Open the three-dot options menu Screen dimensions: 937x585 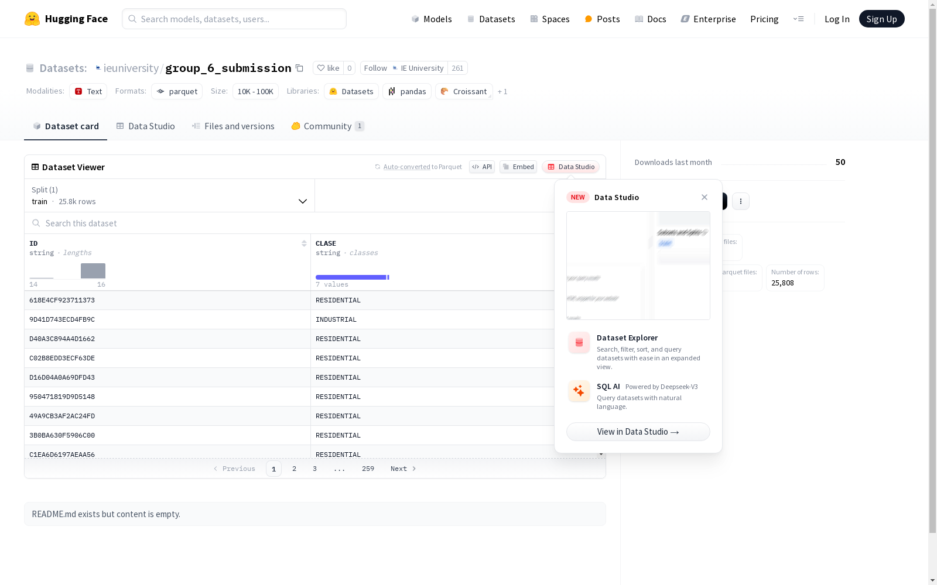pyautogui.click(x=741, y=201)
